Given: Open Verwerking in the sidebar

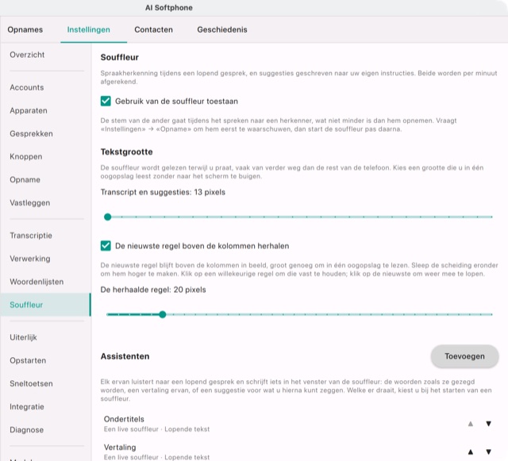Looking at the screenshot, I should pos(45,259).
